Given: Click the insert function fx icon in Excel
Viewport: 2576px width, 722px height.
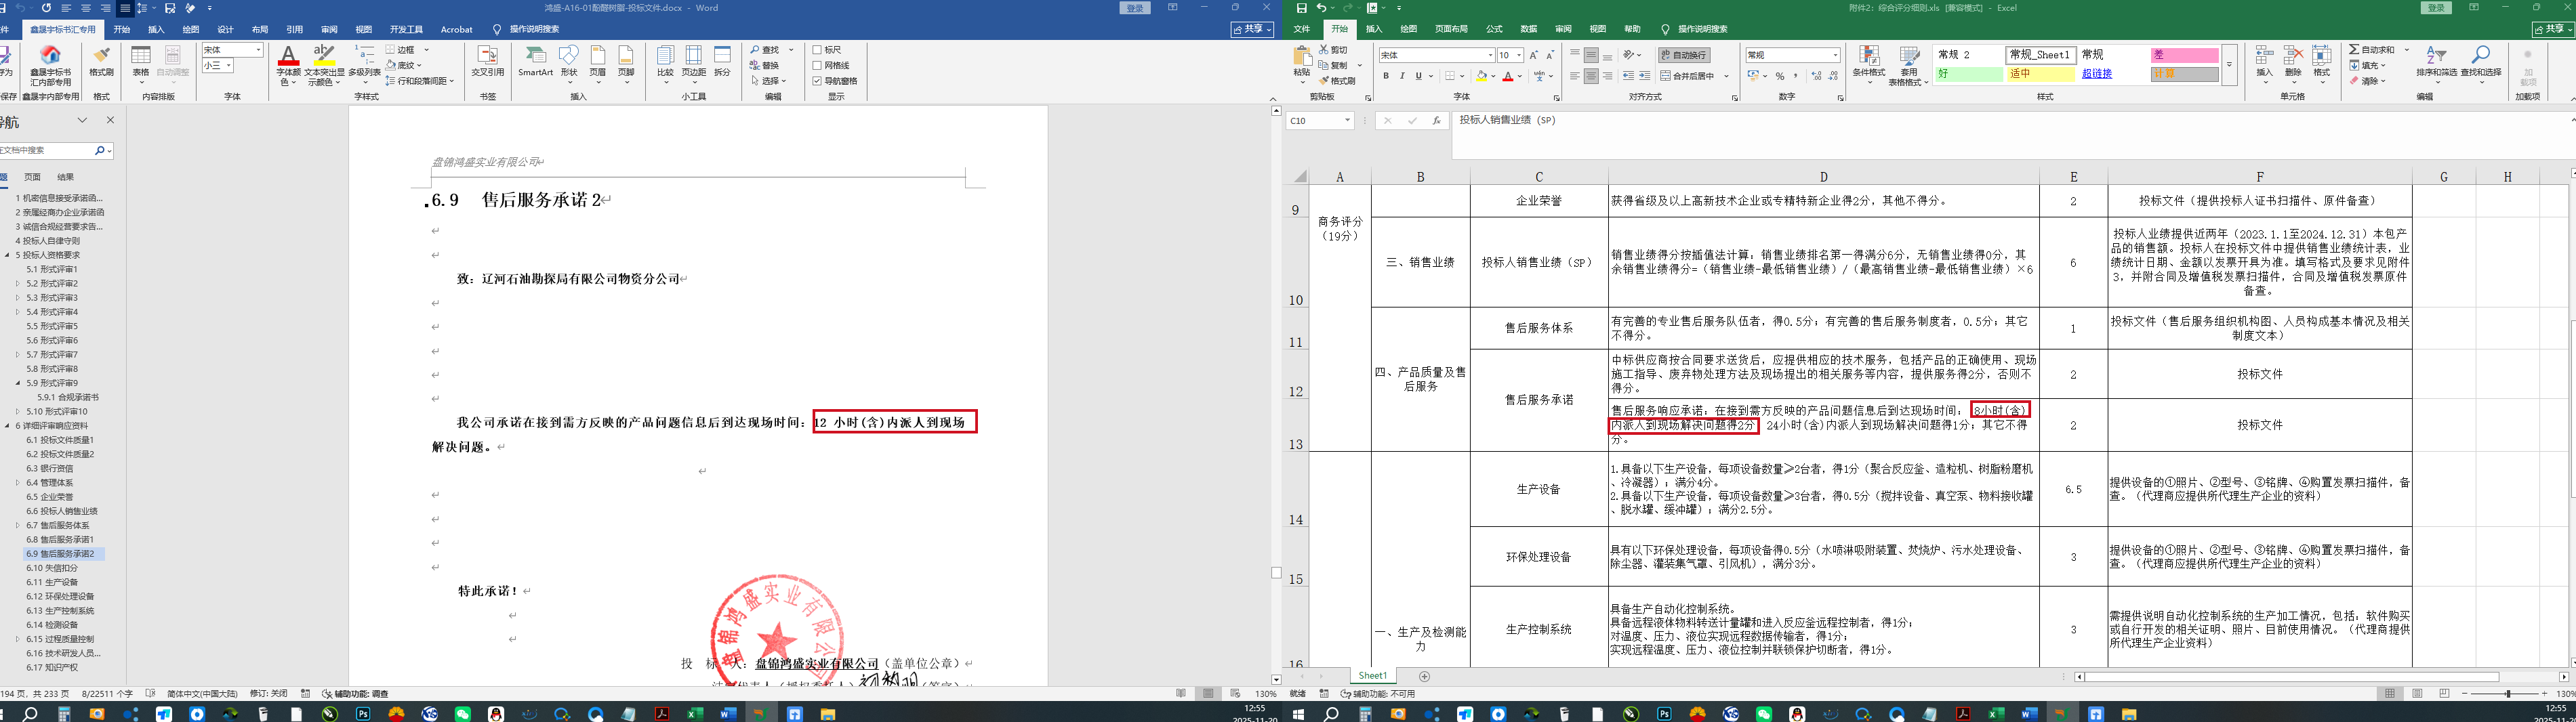Looking at the screenshot, I should (x=1436, y=120).
